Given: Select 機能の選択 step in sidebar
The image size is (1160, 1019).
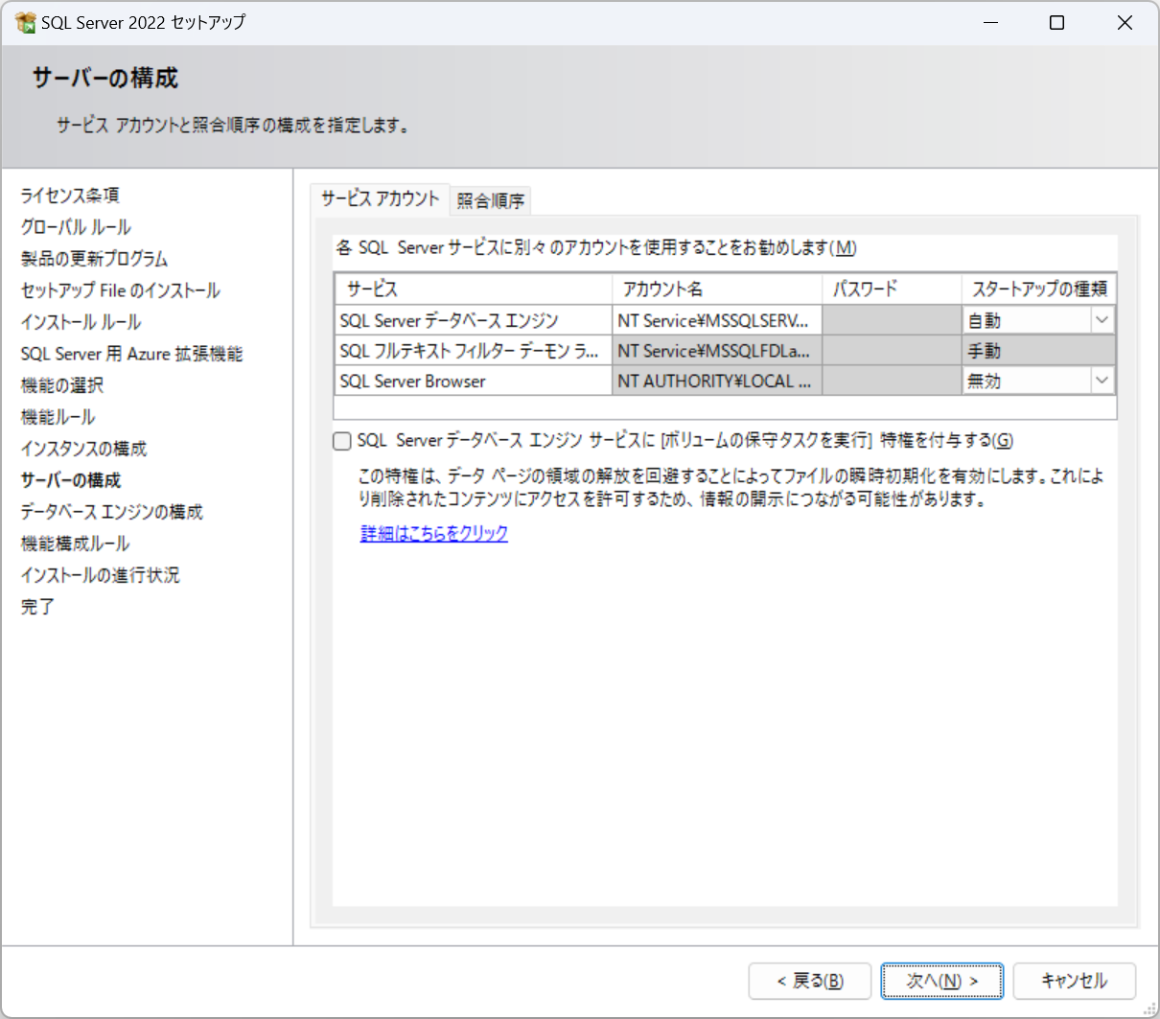Looking at the screenshot, I should pos(62,385).
